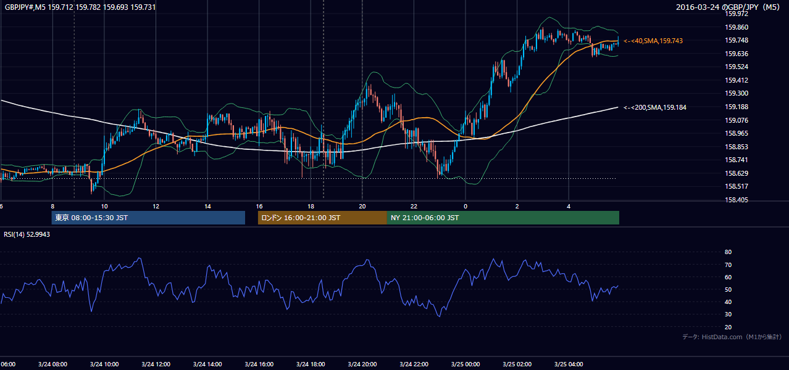
Task: Click the 3/24 08:00 time axis label
Action: click(x=52, y=364)
